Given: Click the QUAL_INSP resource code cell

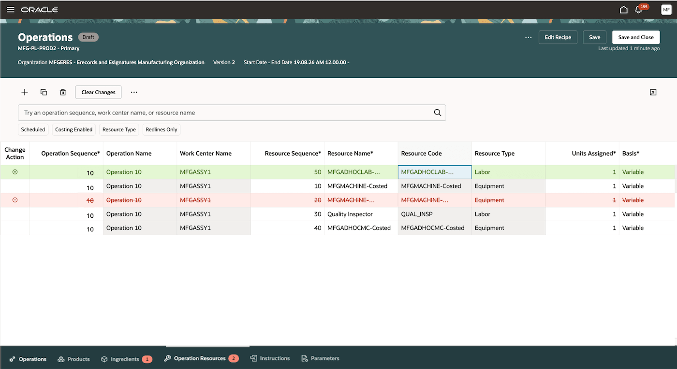Looking at the screenshot, I should tap(435, 214).
